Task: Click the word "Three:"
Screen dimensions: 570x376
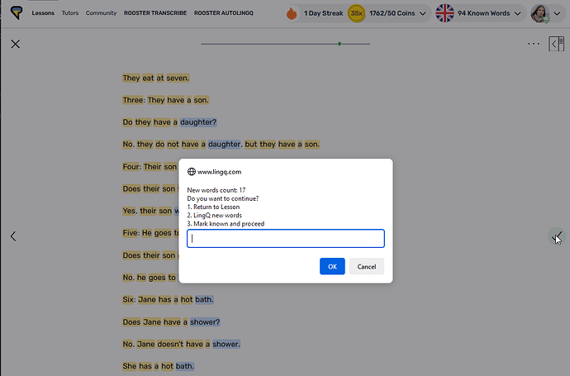Action: (133, 100)
